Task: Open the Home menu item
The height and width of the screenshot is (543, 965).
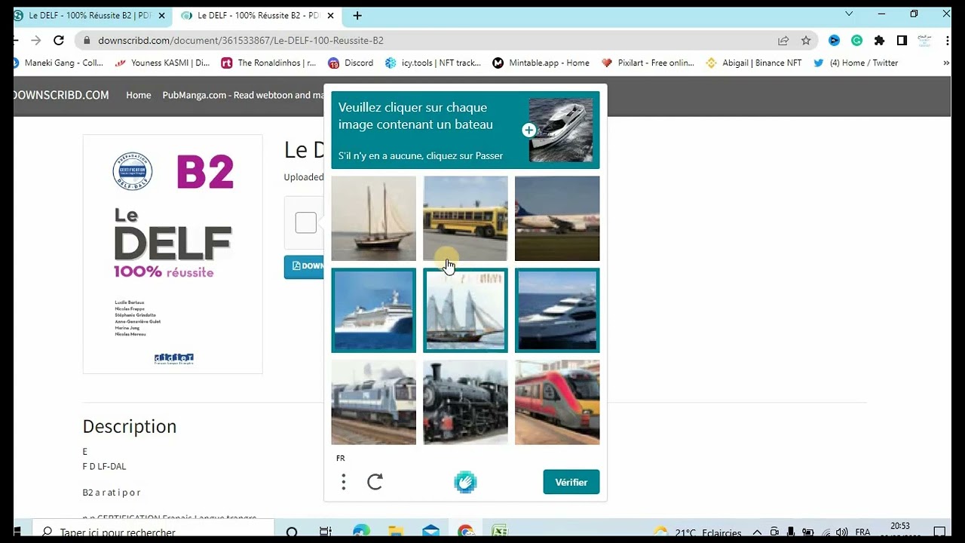Action: (x=139, y=95)
